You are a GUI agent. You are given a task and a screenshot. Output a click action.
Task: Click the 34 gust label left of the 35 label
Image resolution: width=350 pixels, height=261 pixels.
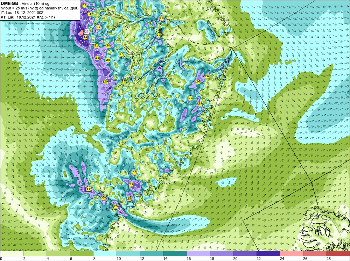coord(89,189)
